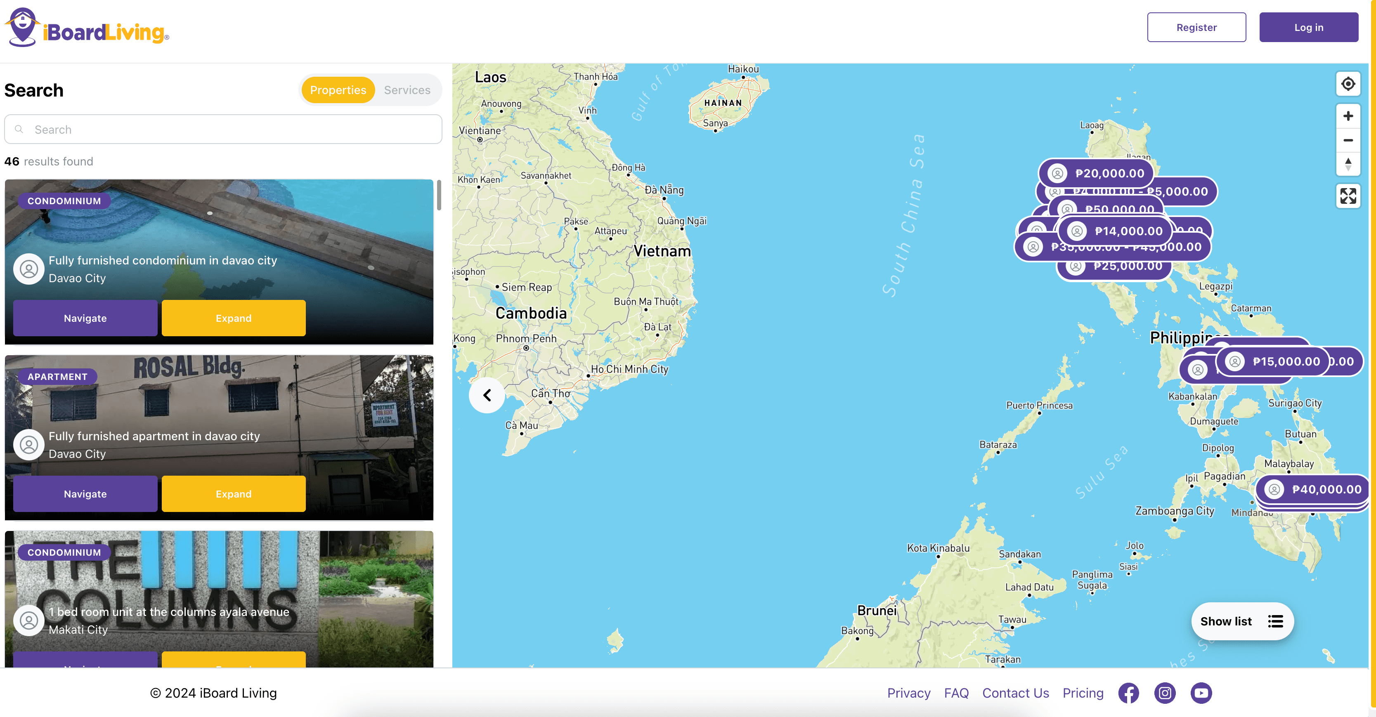The width and height of the screenshot is (1376, 717).
Task: Click the Register button
Action: [x=1196, y=27]
